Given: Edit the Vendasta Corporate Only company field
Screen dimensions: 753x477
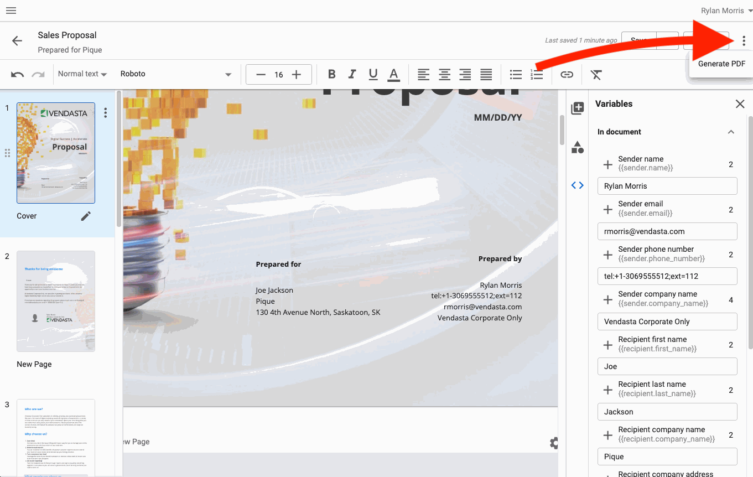Looking at the screenshot, I should click(667, 322).
